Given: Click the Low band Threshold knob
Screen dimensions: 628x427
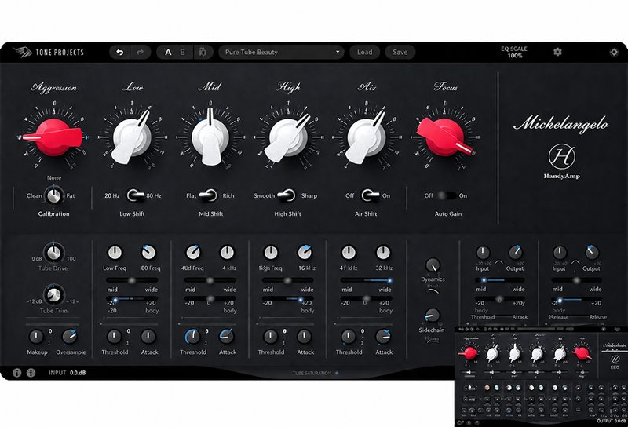Looking at the screenshot, I should [115, 337].
